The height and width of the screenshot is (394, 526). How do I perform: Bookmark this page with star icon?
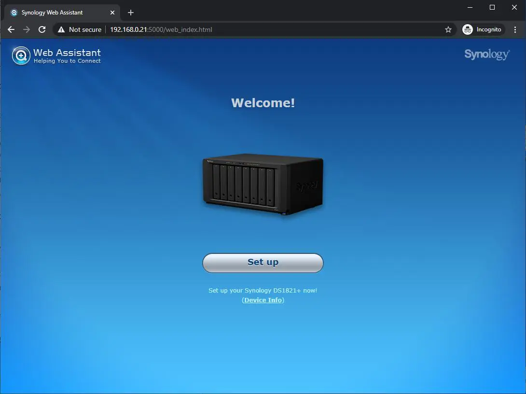pyautogui.click(x=448, y=29)
